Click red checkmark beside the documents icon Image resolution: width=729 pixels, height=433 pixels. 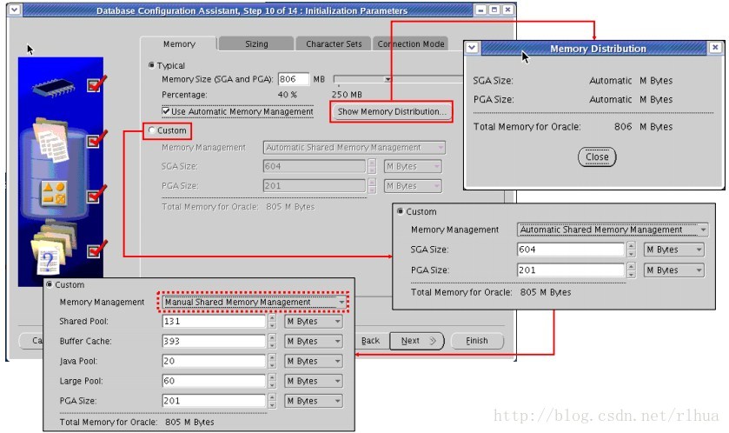click(96, 138)
